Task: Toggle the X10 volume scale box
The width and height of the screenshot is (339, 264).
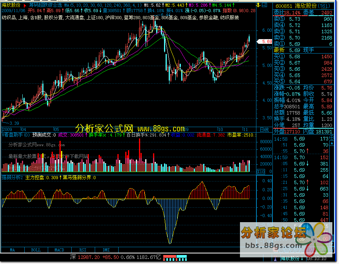Action: click(x=261, y=172)
